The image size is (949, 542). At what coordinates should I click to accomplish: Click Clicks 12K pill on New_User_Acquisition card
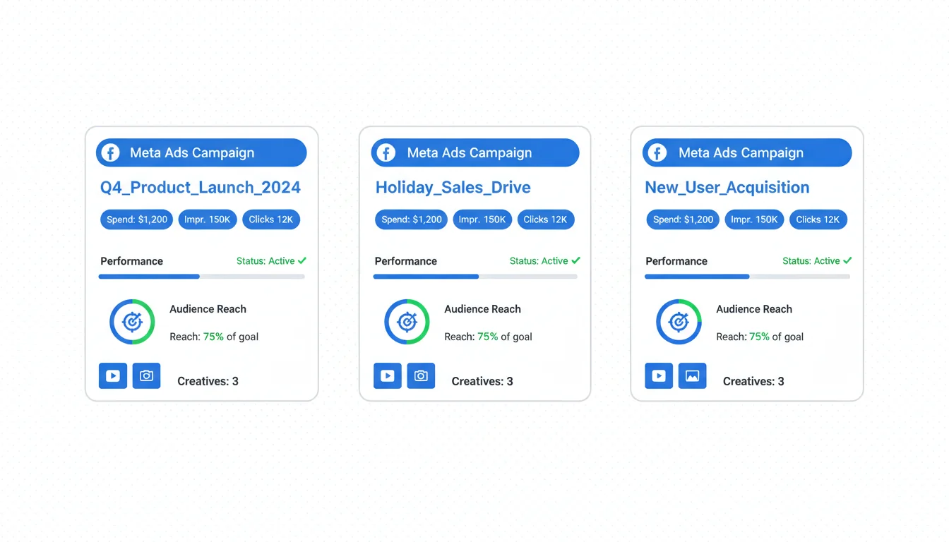(x=818, y=219)
